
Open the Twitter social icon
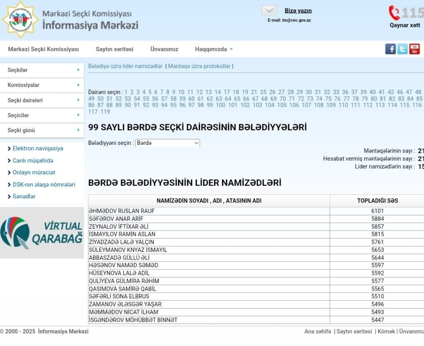402,49
